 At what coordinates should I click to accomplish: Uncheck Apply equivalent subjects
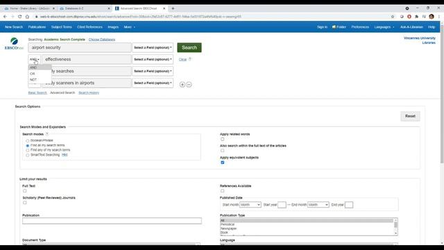(222, 162)
